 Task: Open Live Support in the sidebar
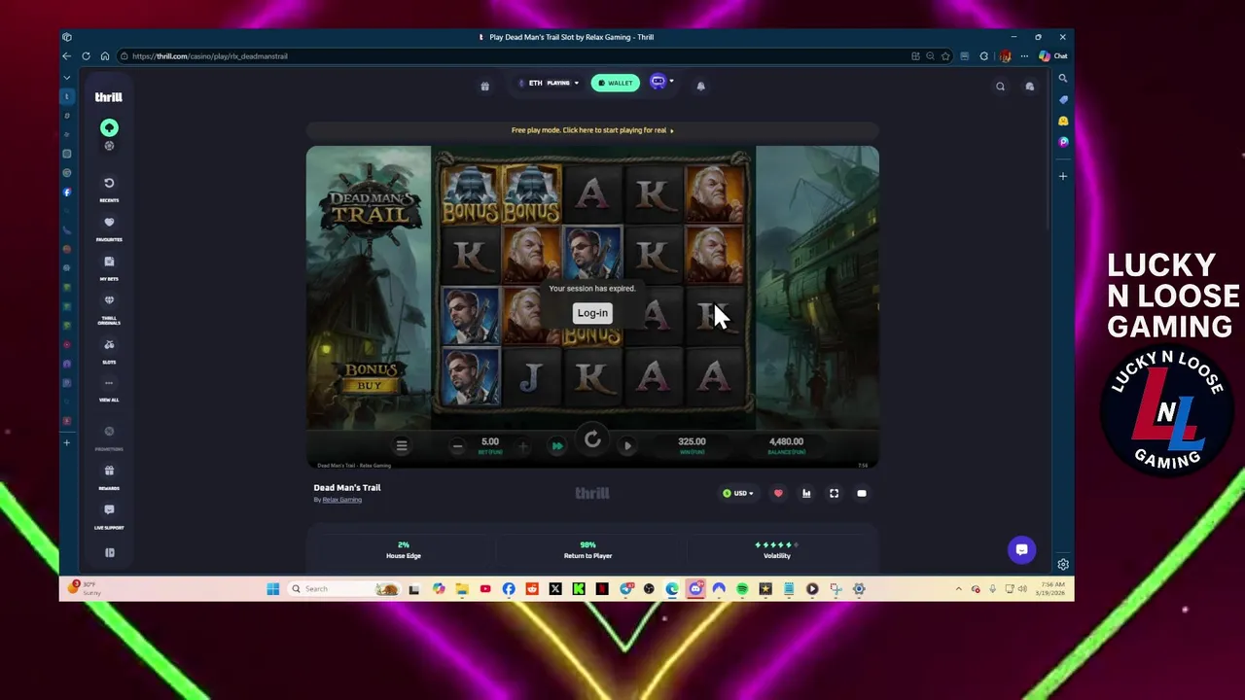coord(109,515)
